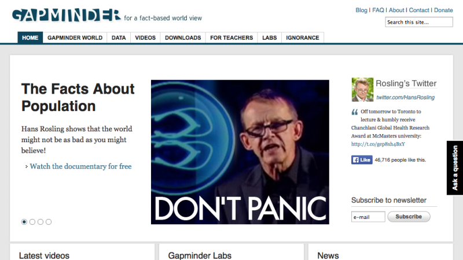
Task: Open the t.co/gep8xh4BxY tweet link
Action: point(378,144)
